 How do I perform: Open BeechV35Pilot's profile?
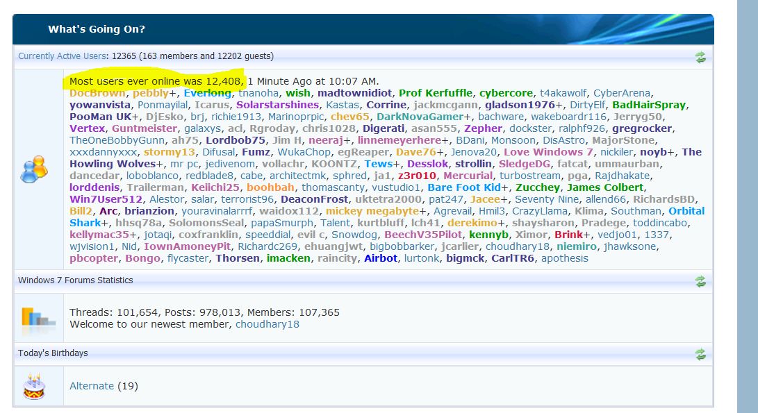[x=423, y=235]
